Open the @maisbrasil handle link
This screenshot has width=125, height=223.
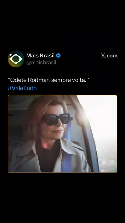pyautogui.click(x=41, y=63)
